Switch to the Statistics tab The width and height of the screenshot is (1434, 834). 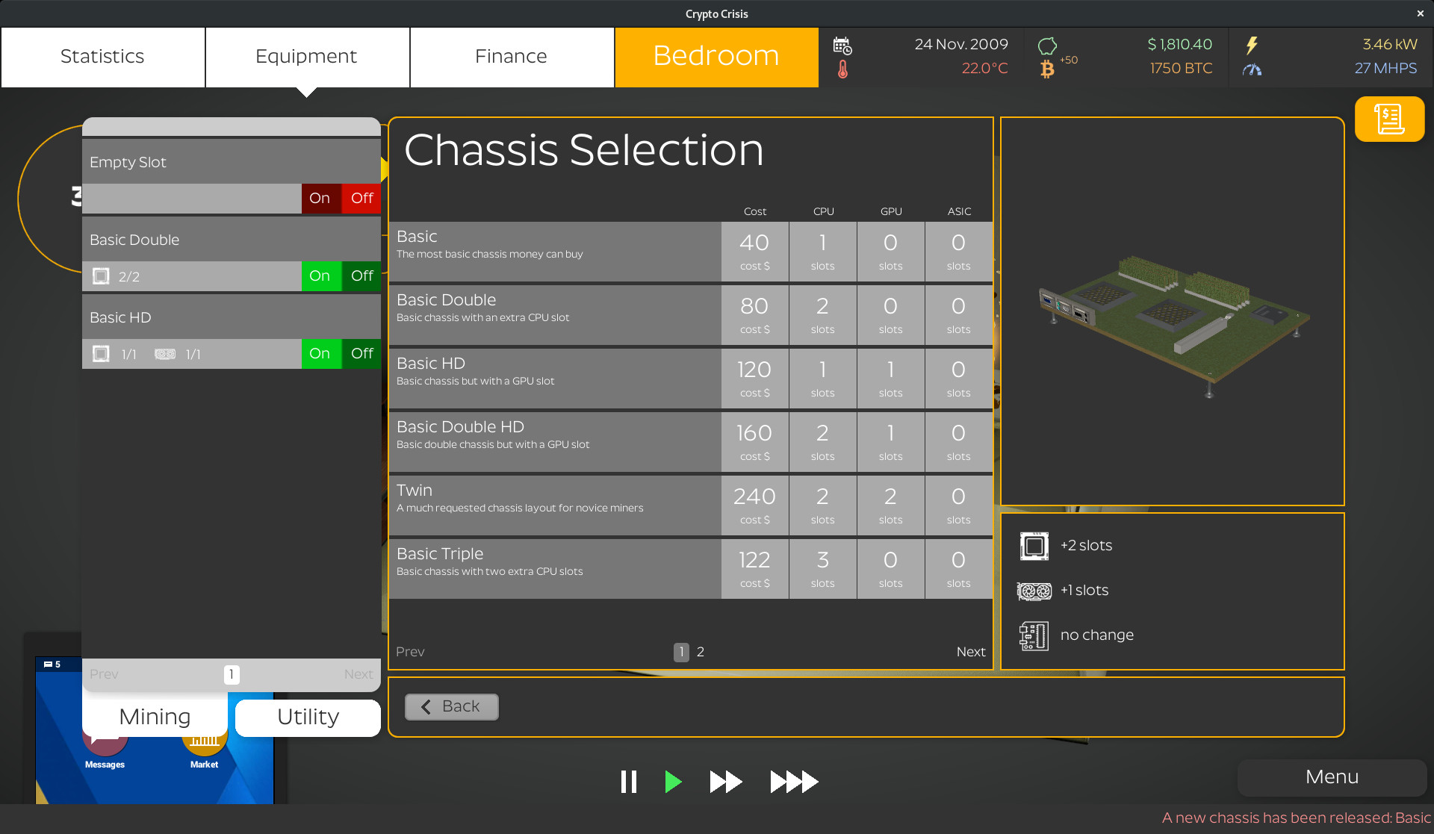click(x=102, y=56)
